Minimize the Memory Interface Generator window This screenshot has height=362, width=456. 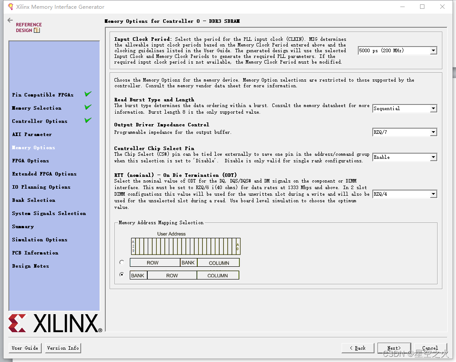tap(403, 7)
